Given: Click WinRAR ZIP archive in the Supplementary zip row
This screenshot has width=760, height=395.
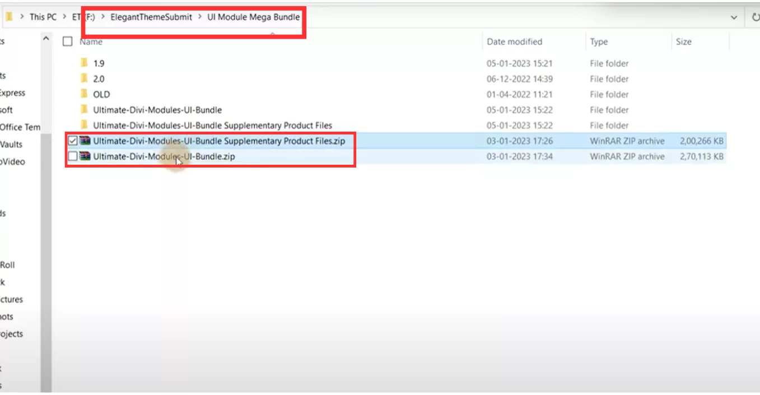Looking at the screenshot, I should tap(627, 141).
